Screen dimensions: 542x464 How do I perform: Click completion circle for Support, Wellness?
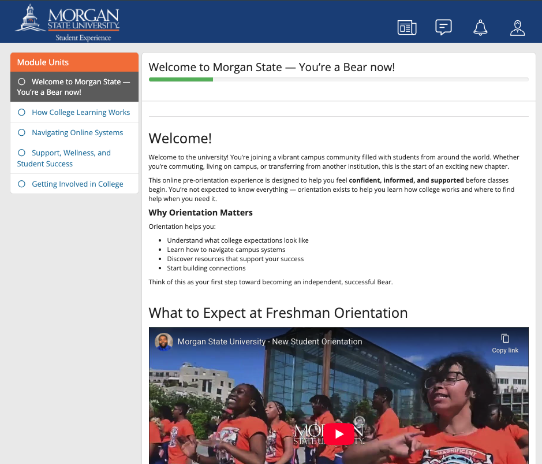tap(21, 153)
